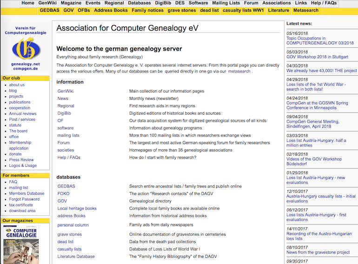Screen dimensions: 358x264
Task: Open Members Database link
Action: pos(27,193)
